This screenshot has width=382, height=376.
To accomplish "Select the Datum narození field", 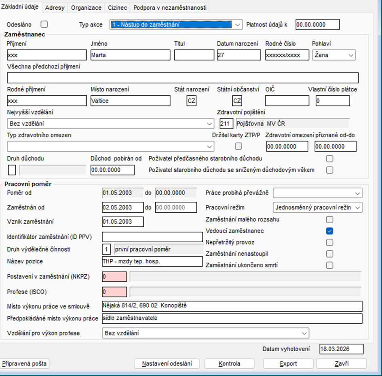I will click(x=239, y=55).
